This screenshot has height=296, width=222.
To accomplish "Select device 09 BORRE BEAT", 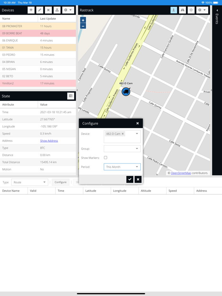I will pos(38,33).
